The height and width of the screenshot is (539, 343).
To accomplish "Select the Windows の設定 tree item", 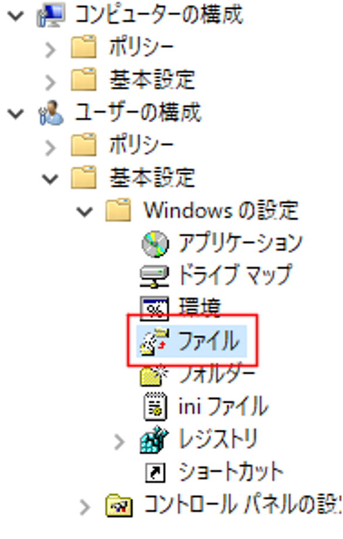I will click(x=221, y=210).
